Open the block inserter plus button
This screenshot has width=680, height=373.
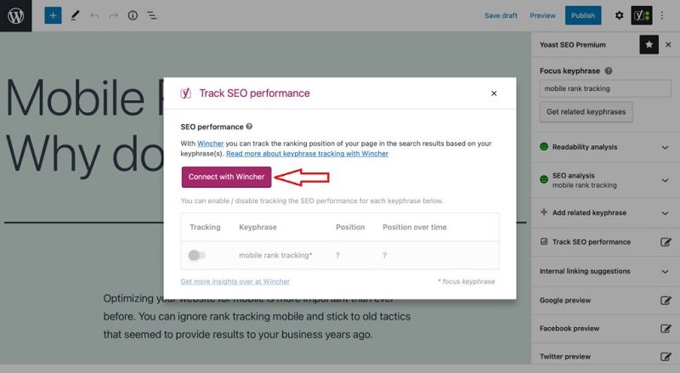(x=53, y=15)
